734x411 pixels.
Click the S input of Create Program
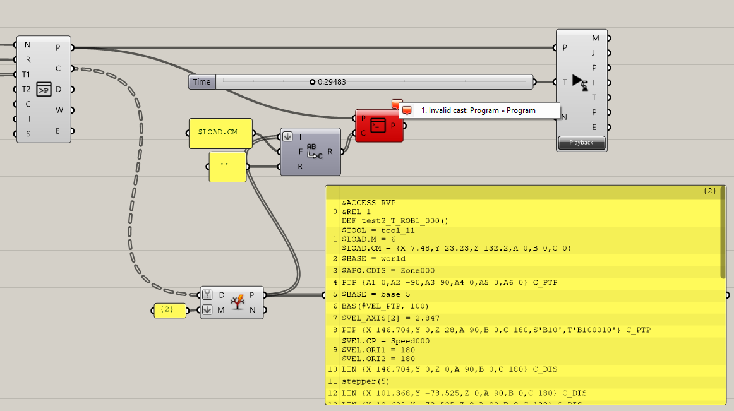pyautogui.click(x=28, y=133)
